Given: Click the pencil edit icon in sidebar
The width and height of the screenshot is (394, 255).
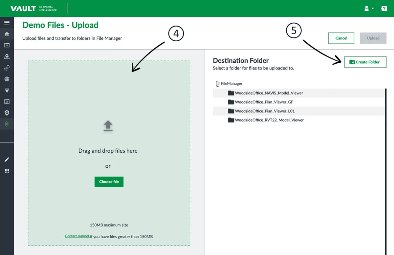Looking at the screenshot, I should point(7,159).
